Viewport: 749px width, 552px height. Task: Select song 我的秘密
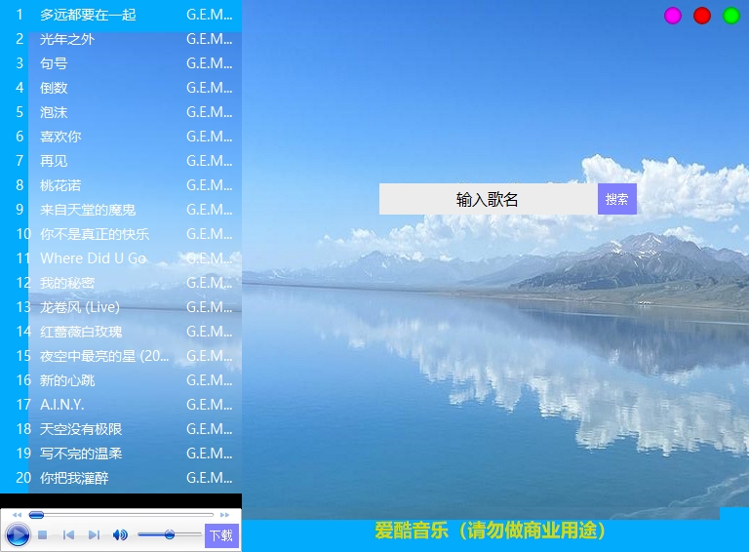point(67,283)
